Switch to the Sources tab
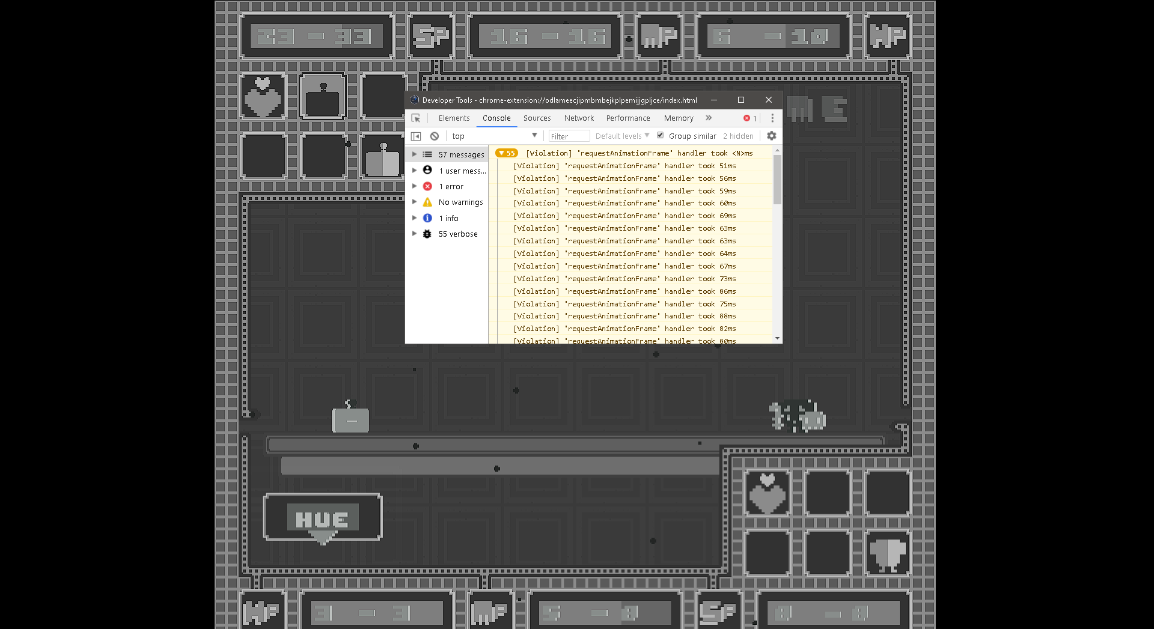Screen dimensions: 1154x629 [x=537, y=118]
